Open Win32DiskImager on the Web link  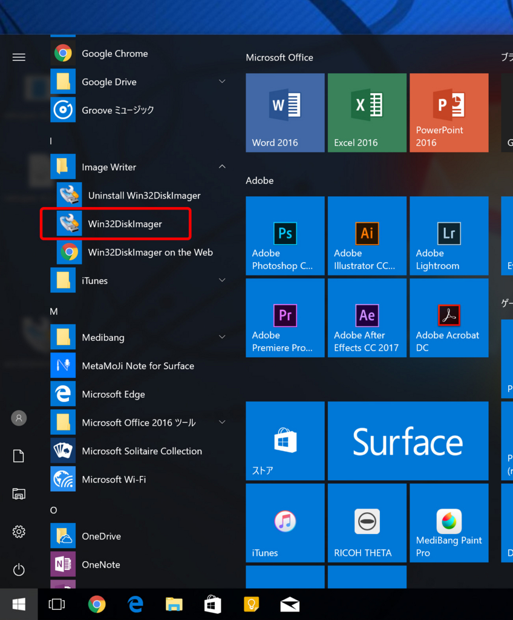tap(139, 252)
